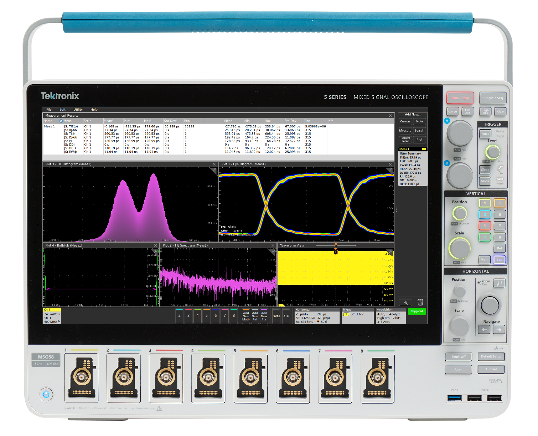Viewport: 538px width, 436px height.
Task: Push vertical channel 1 button
Action: pyautogui.click(x=485, y=203)
